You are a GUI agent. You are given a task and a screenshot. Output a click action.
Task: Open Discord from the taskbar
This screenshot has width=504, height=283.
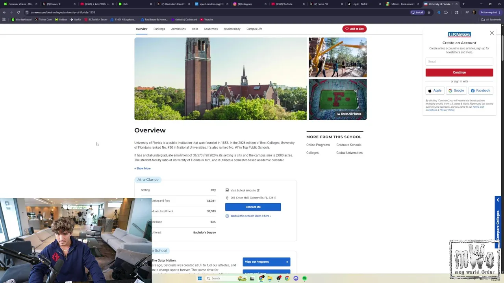pyautogui.click(x=296, y=278)
